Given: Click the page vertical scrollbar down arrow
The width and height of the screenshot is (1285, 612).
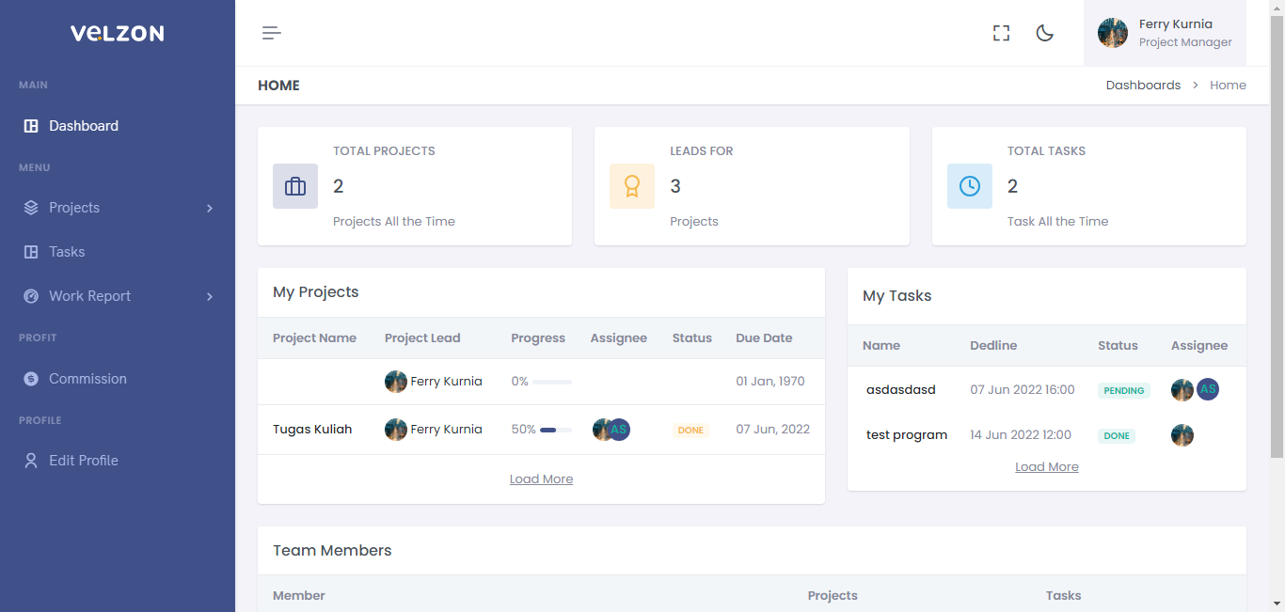Looking at the screenshot, I should tap(1277, 603).
